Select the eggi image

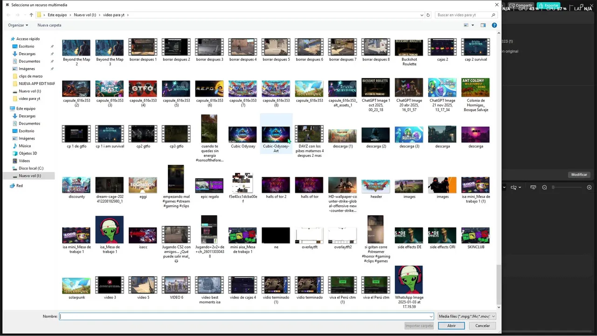pyautogui.click(x=143, y=188)
